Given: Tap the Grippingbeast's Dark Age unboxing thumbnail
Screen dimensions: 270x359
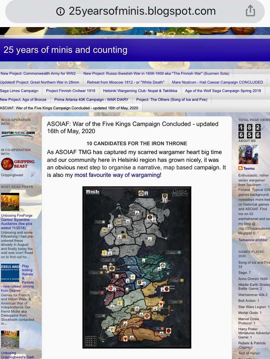Looking at the screenshot, I should click(10, 339).
